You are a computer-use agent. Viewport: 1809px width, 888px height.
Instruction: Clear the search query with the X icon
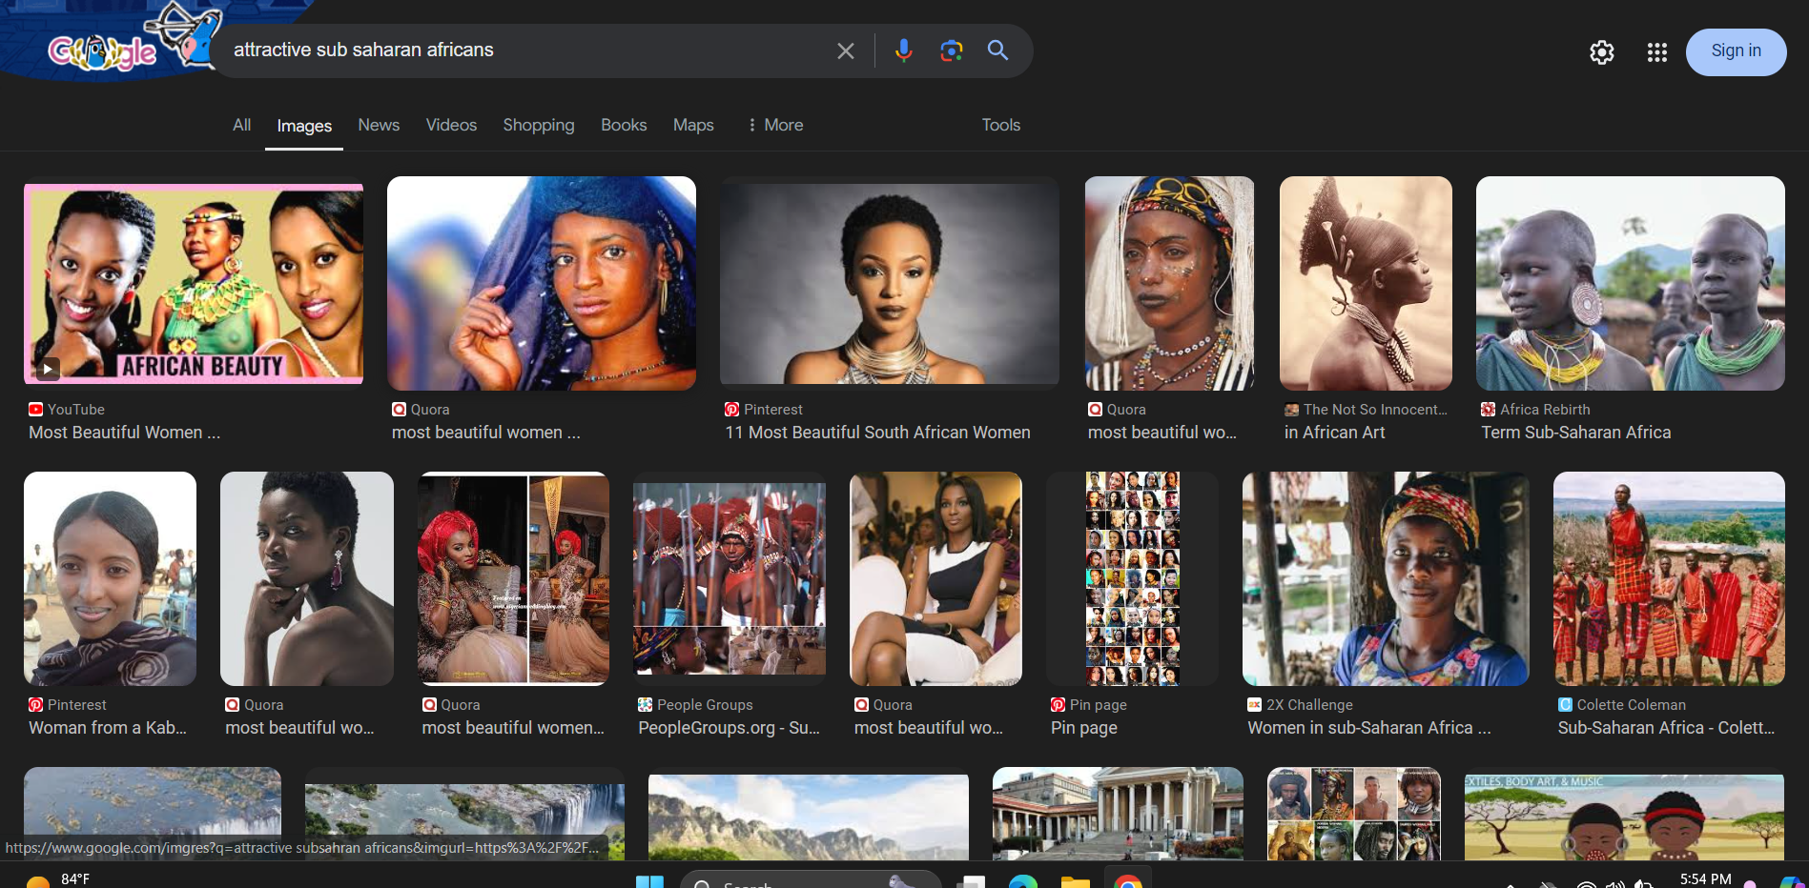[845, 50]
